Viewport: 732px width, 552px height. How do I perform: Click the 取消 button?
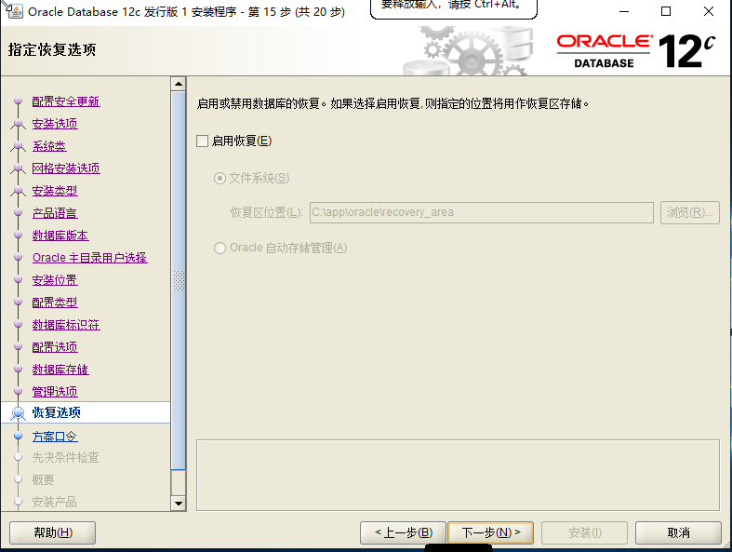pos(678,532)
